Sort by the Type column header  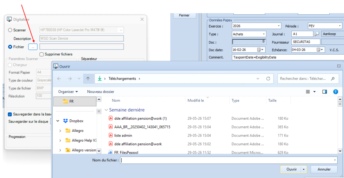tap(235, 100)
